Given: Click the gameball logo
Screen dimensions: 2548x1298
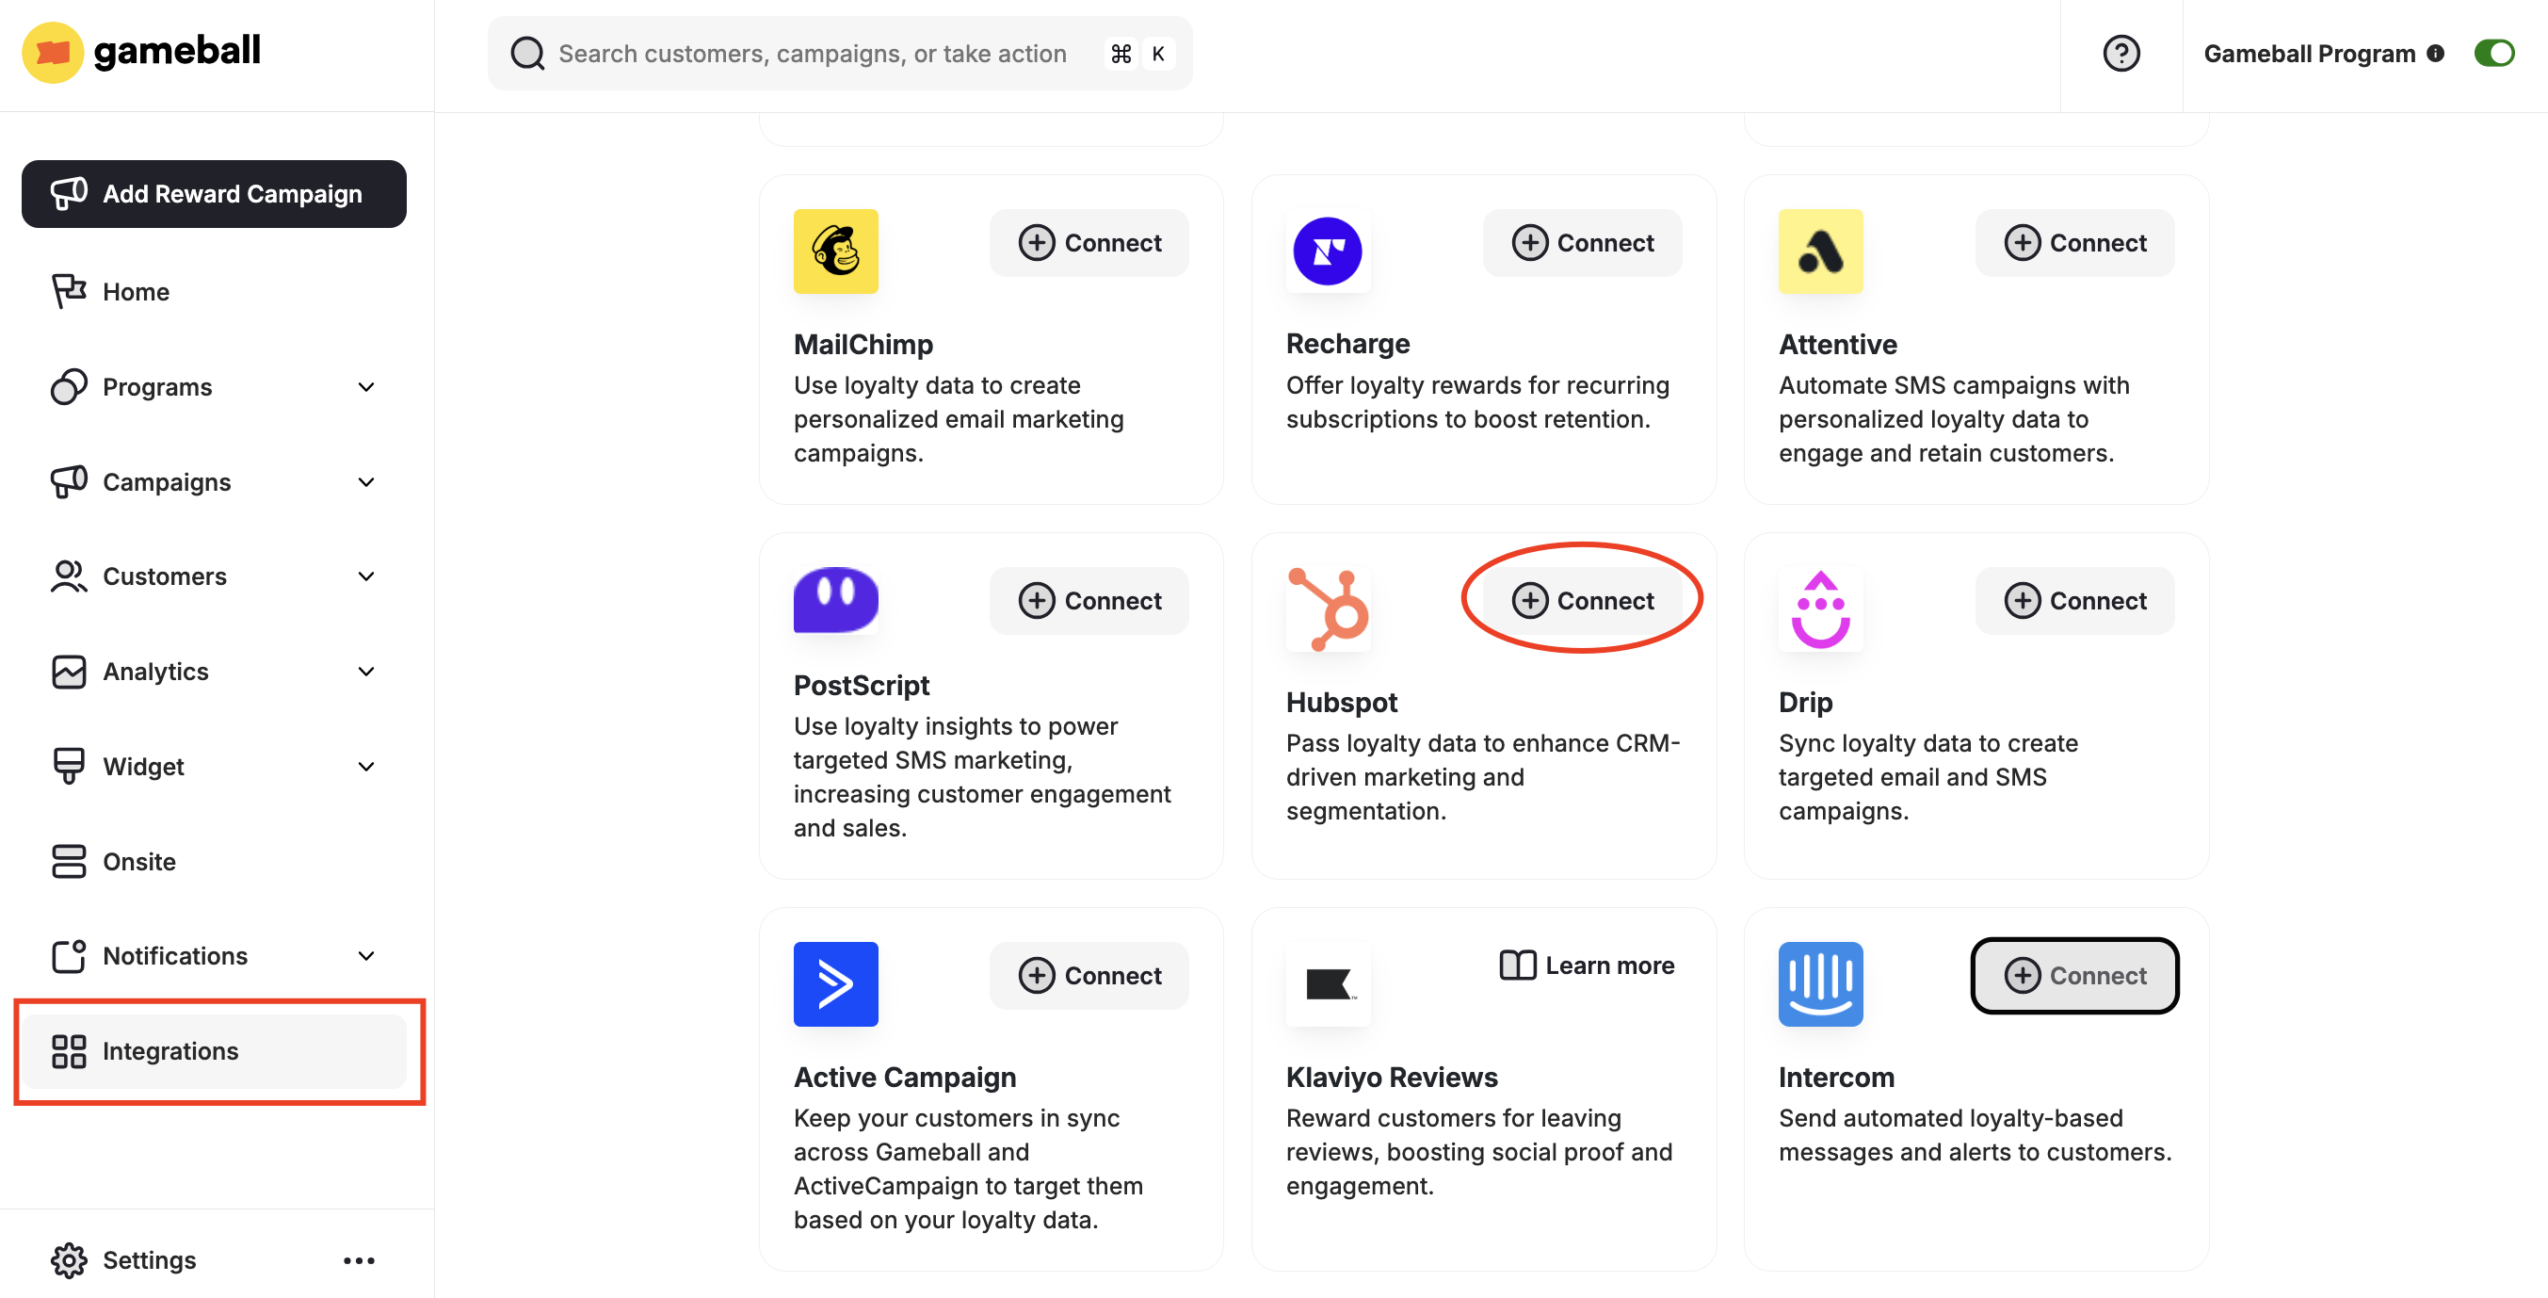Looking at the screenshot, I should [141, 52].
